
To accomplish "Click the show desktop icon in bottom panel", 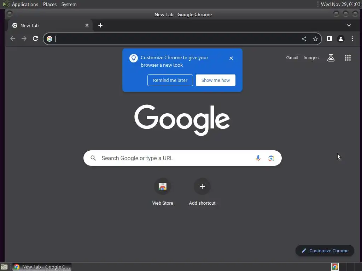I will (x=4, y=267).
